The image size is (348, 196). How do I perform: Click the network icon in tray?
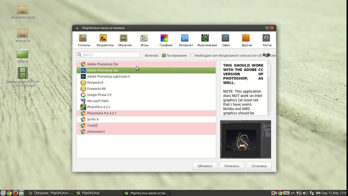click(312, 193)
